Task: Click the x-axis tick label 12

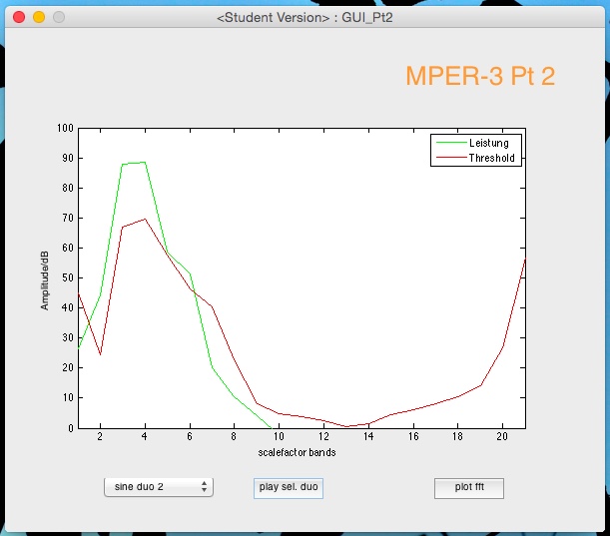Action: (x=323, y=436)
